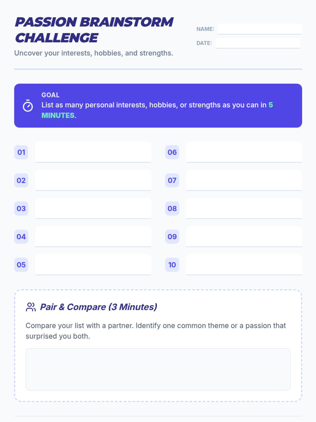Click the two-people Pair & Compare icon
This screenshot has height=422, width=316.
point(31,307)
